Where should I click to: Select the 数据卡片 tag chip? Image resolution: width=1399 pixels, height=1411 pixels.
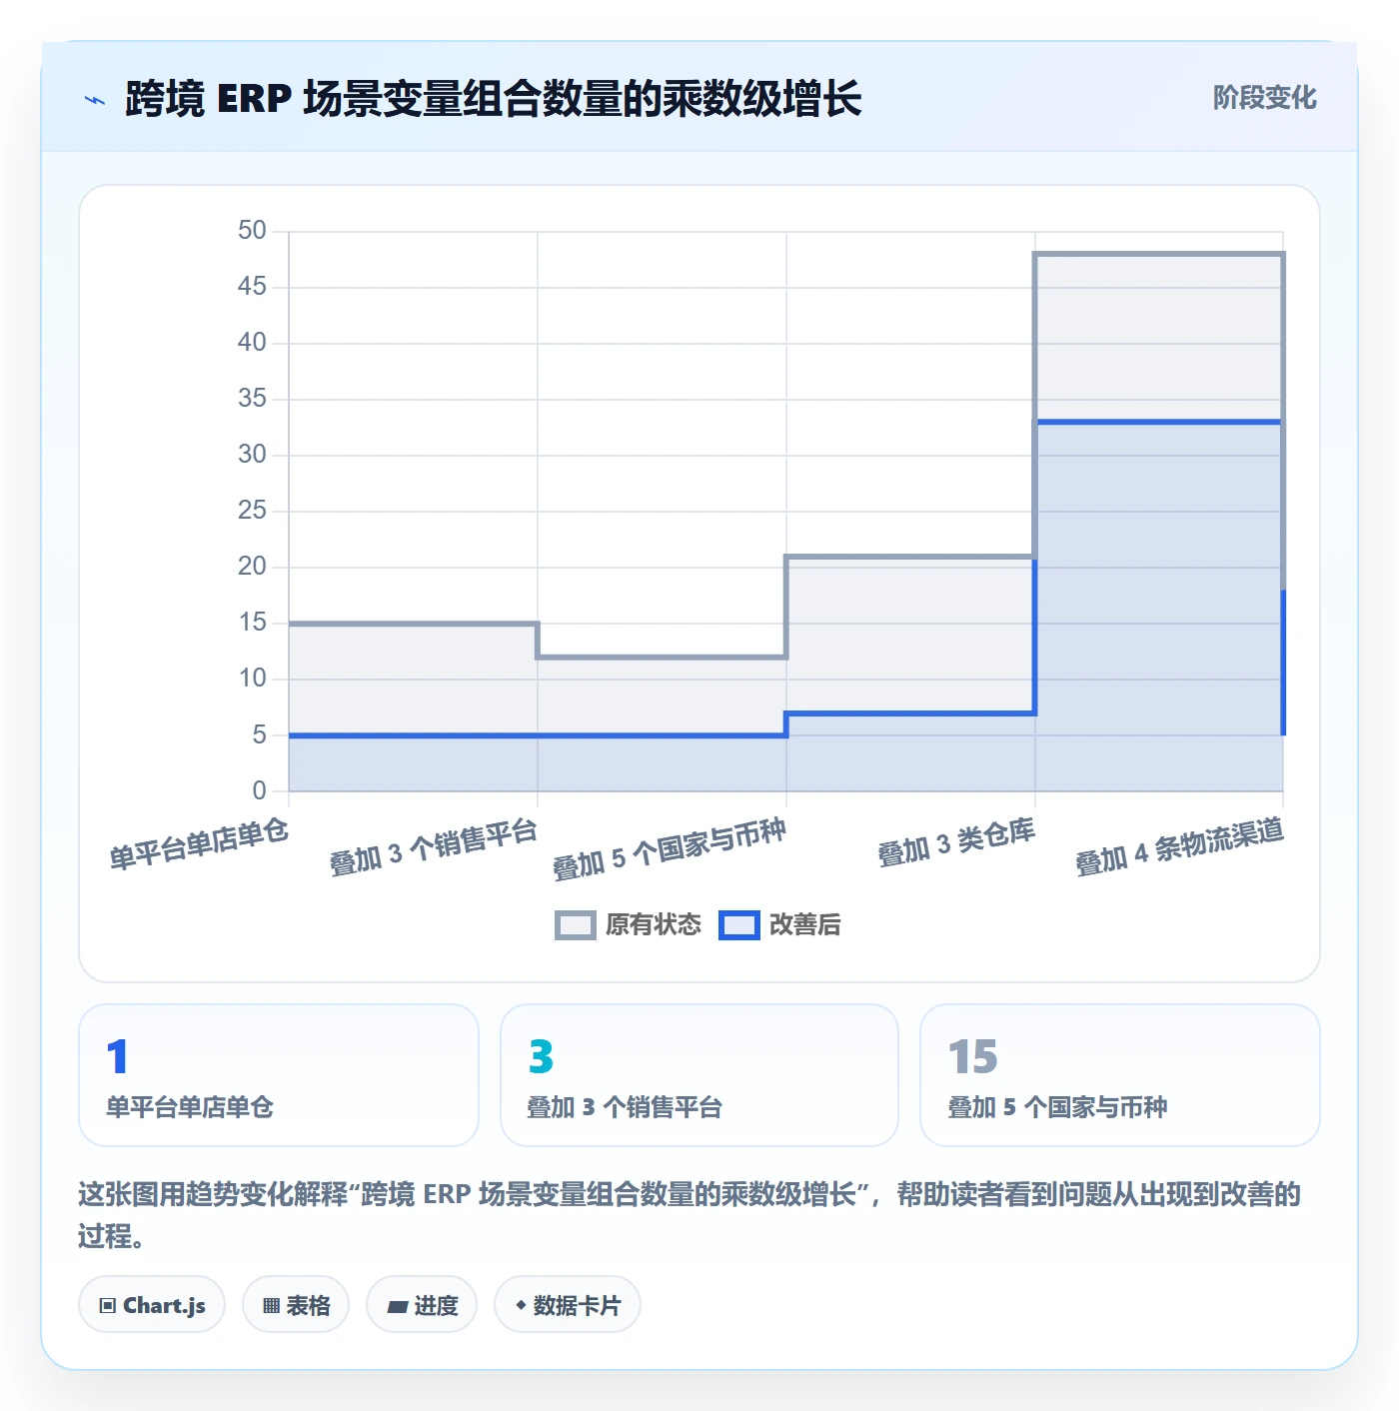click(568, 1305)
